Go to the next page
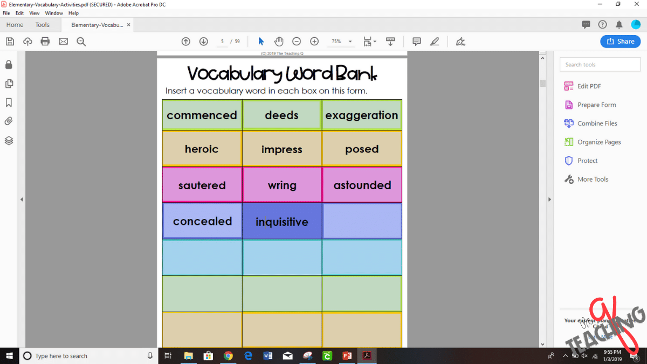This screenshot has width=647, height=364. [203, 41]
